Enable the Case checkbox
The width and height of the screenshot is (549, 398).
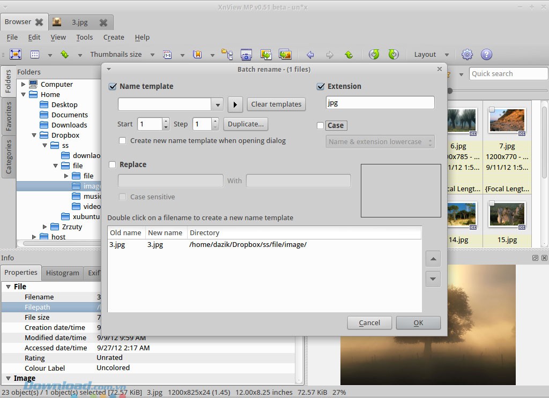321,125
